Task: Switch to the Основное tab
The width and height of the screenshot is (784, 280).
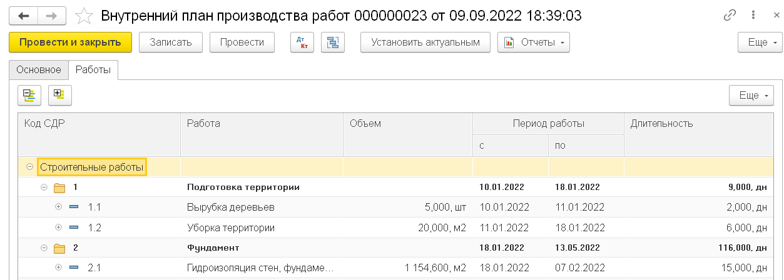Action: pyautogui.click(x=39, y=70)
